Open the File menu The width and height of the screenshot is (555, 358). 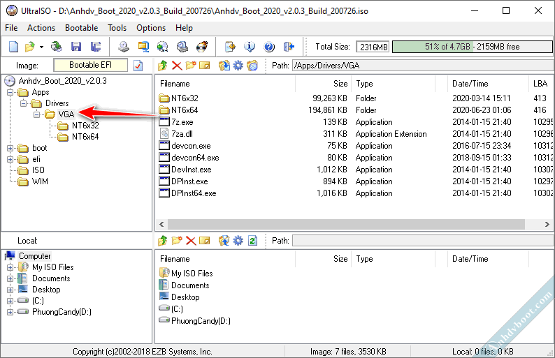click(x=11, y=28)
